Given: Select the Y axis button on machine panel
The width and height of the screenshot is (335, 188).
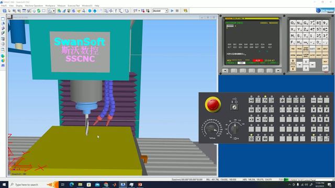Looking at the screenshot, I should 320,110.
